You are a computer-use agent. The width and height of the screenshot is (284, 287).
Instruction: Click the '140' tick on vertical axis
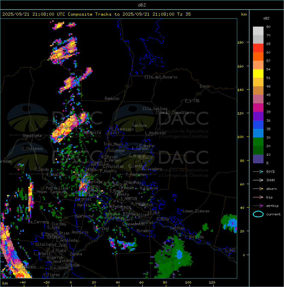240,90
